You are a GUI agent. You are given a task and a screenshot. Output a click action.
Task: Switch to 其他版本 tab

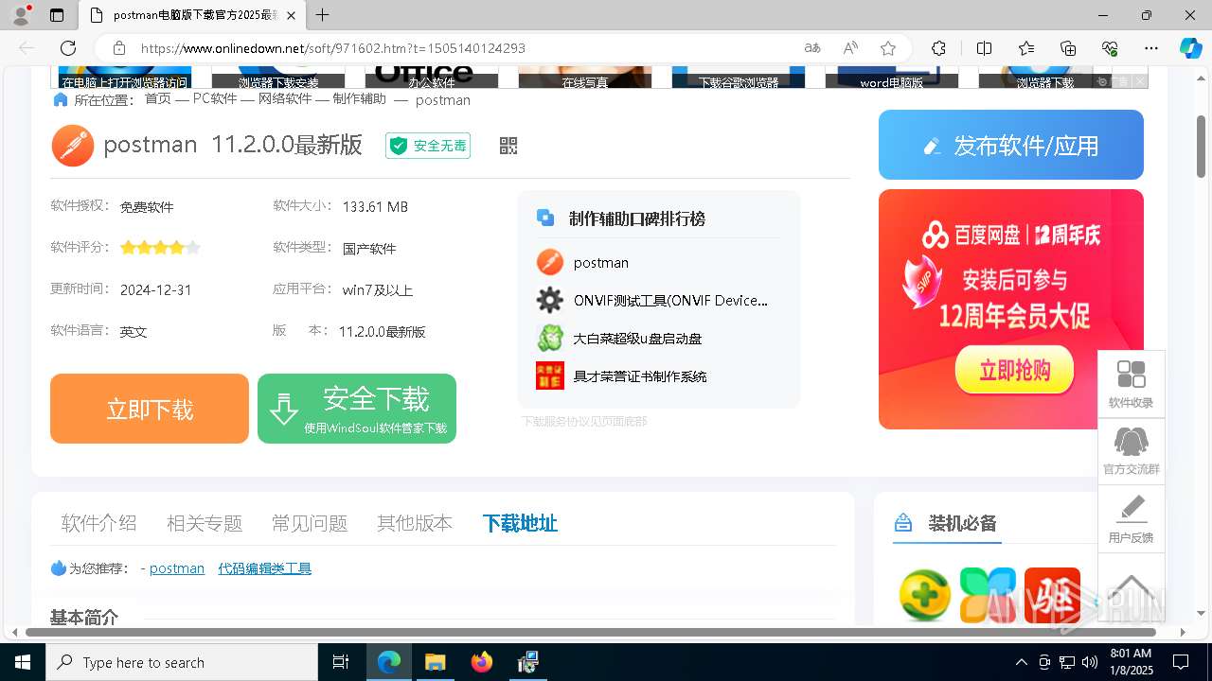tap(415, 523)
